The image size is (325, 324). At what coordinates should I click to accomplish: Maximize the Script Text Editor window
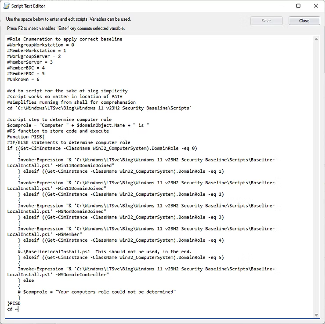[298, 6]
